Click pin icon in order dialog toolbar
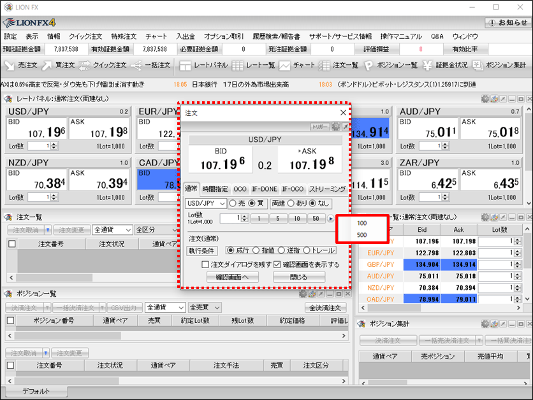Image resolution: width=533 pixels, height=400 pixels. [346, 127]
